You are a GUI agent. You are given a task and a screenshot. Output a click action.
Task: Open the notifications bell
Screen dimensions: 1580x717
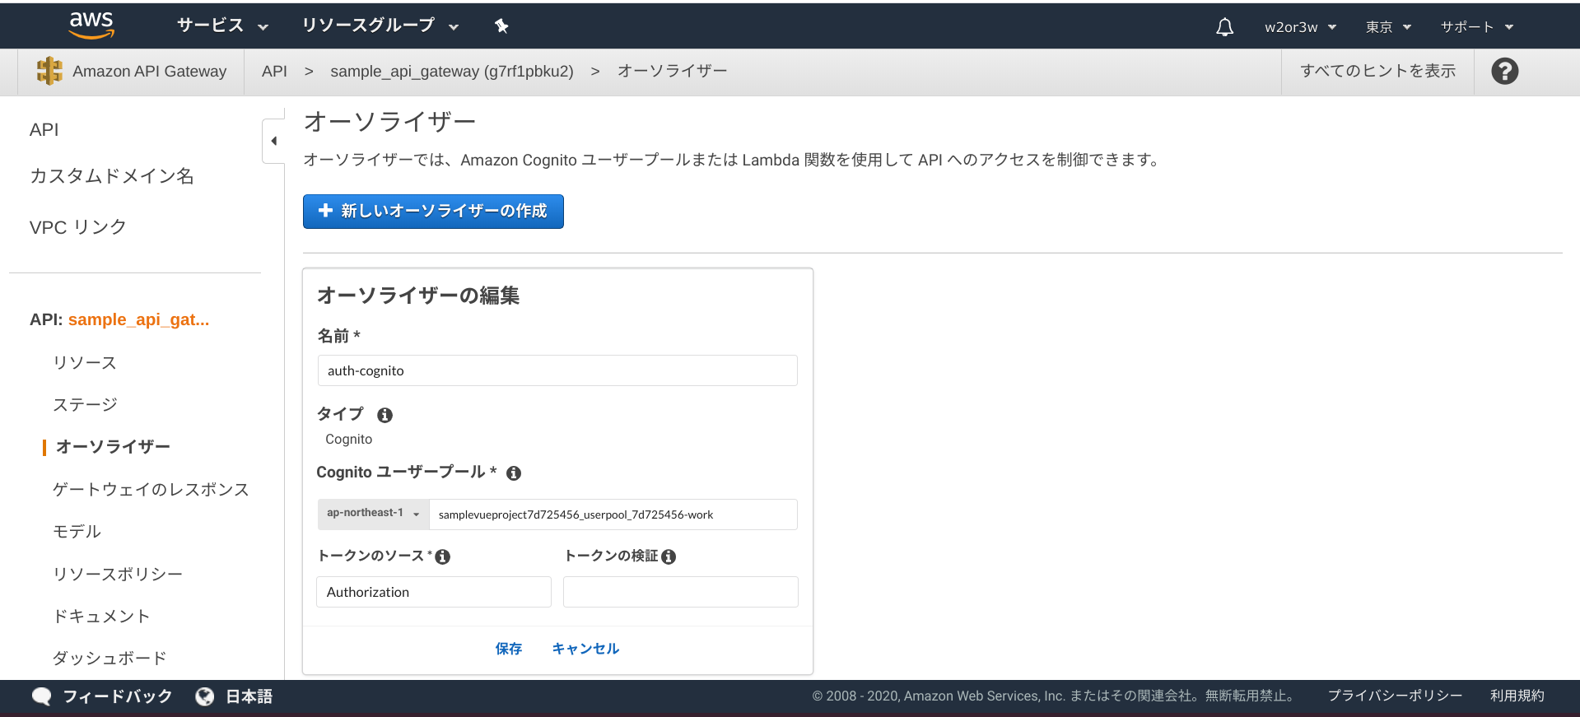[x=1224, y=27]
